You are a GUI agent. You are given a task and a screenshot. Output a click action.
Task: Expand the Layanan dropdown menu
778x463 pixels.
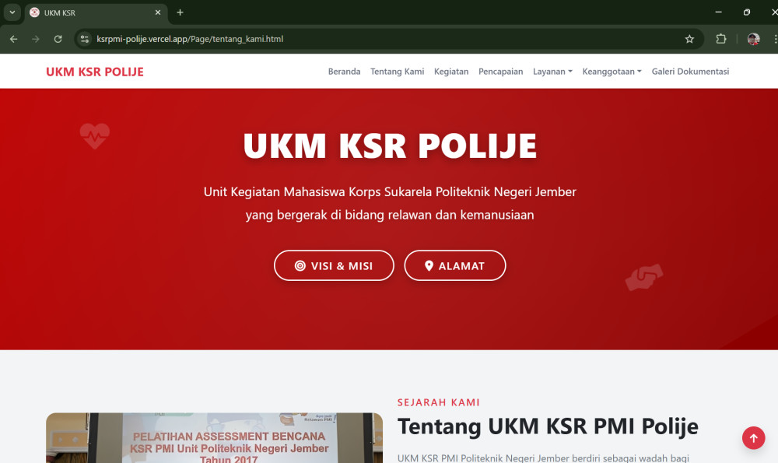tap(552, 72)
